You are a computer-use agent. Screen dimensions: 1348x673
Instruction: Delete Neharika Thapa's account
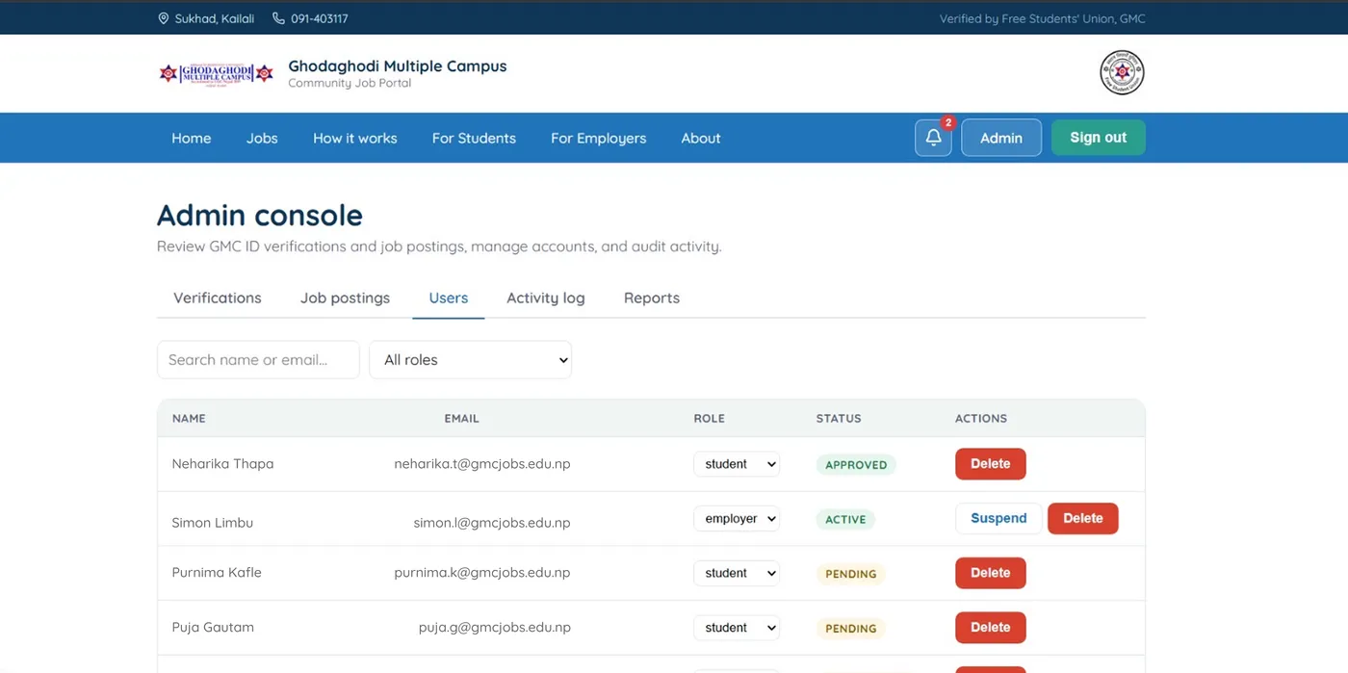tap(991, 464)
